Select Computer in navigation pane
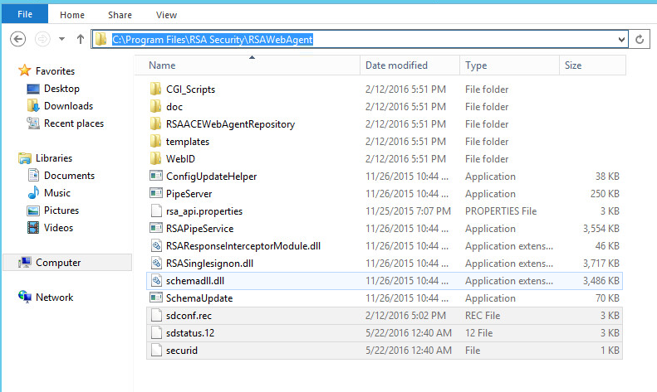 click(67, 263)
